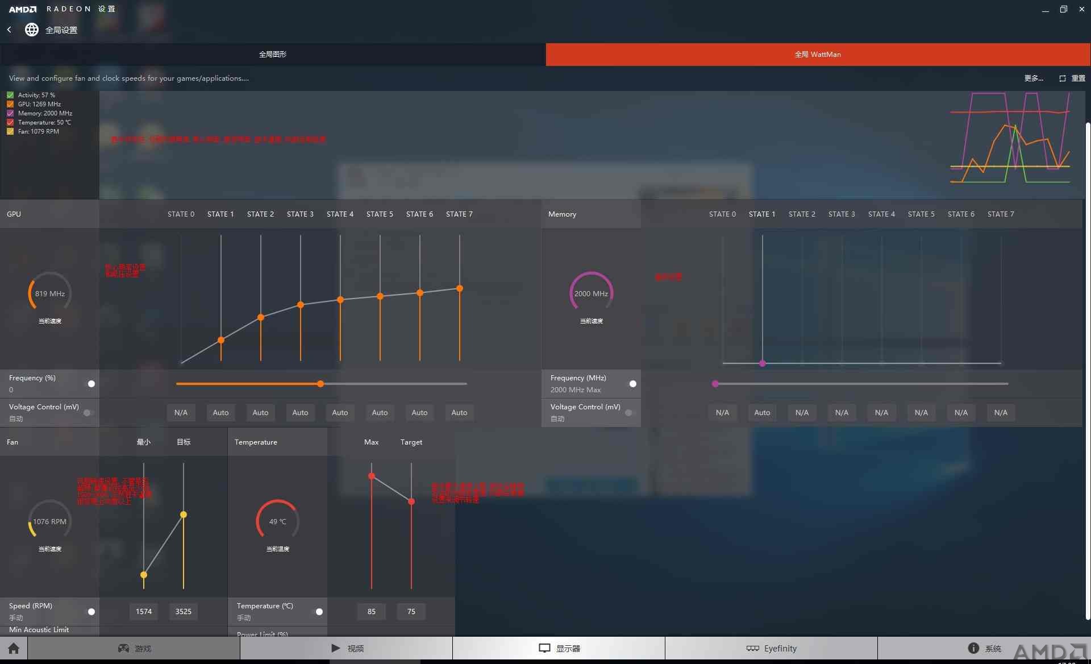Click GPU STATE 3 column header
1091x664 pixels.
tap(300, 214)
